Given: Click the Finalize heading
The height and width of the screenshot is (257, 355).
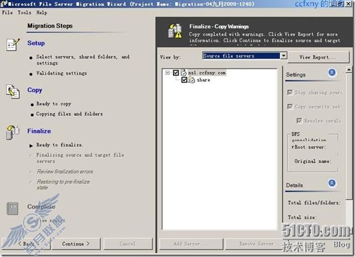Looking at the screenshot, I should 39,131.
